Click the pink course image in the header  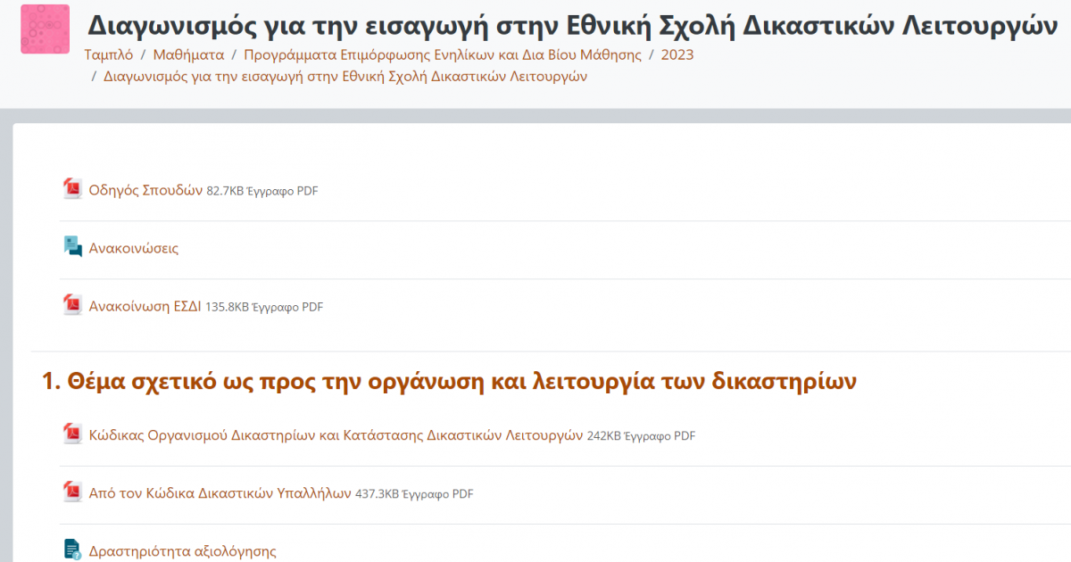click(45, 29)
